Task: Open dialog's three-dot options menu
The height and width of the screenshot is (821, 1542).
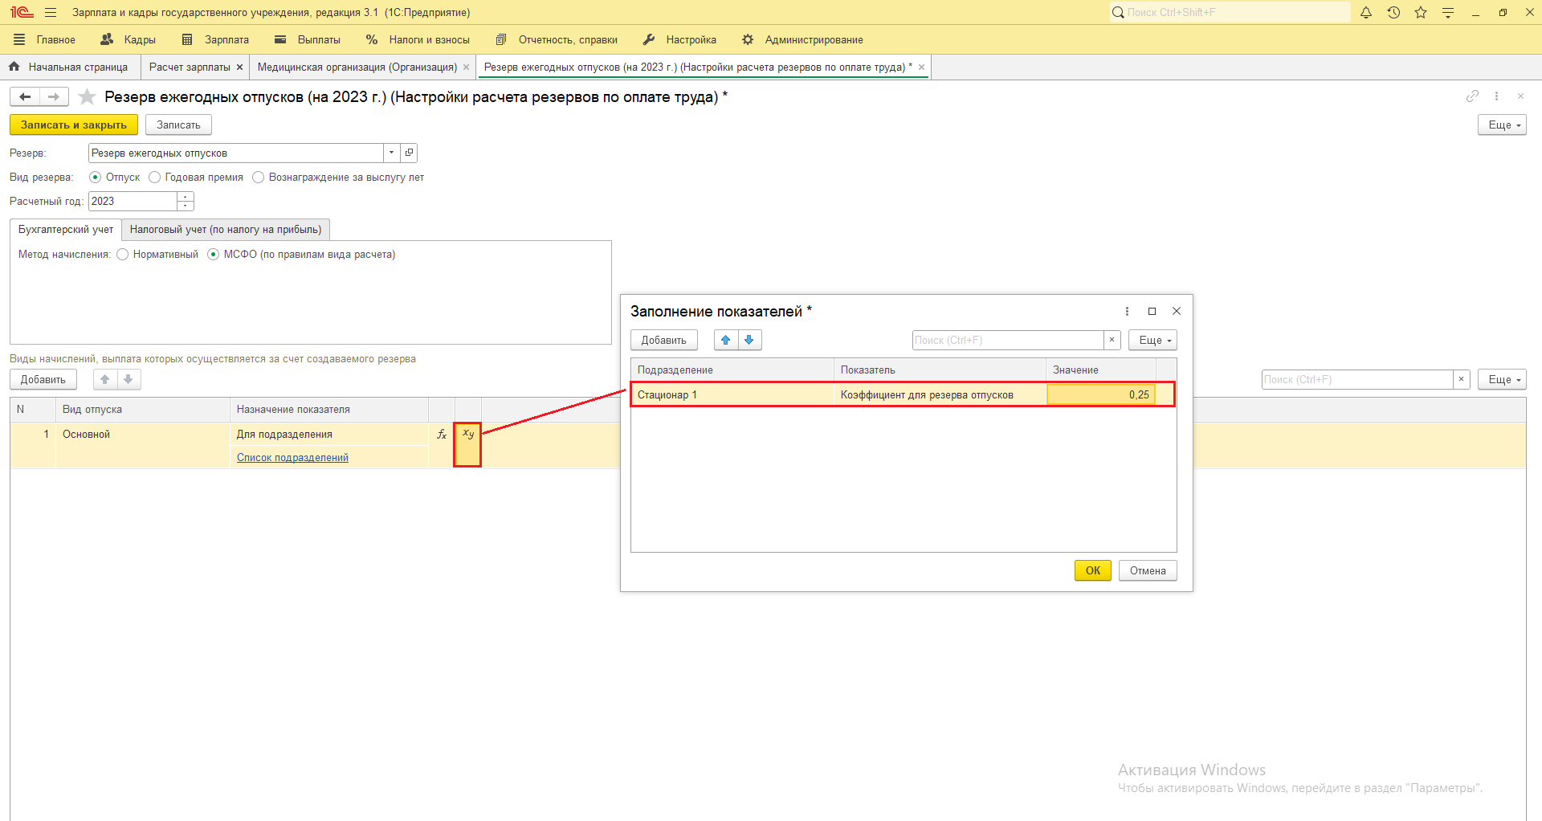Action: (x=1127, y=311)
